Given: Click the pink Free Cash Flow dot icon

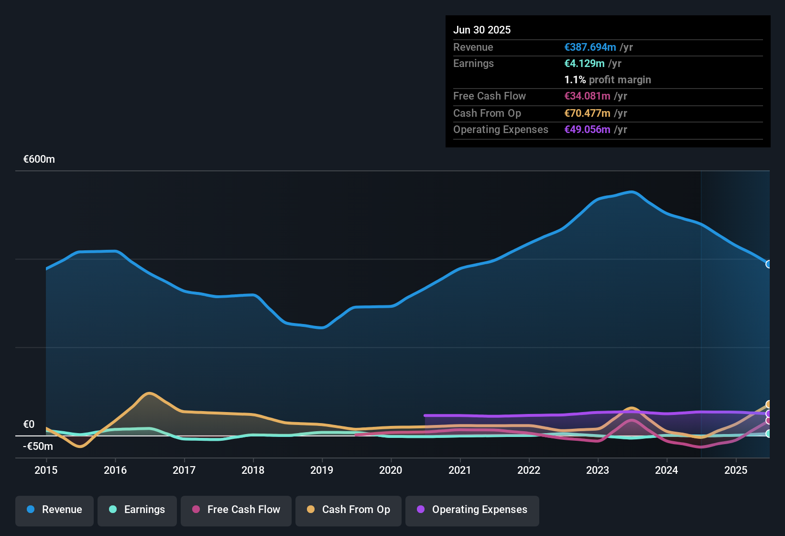Looking at the screenshot, I should coord(196,510).
